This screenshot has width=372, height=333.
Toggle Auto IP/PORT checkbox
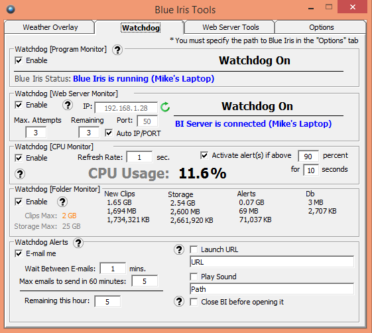pyautogui.click(x=109, y=133)
